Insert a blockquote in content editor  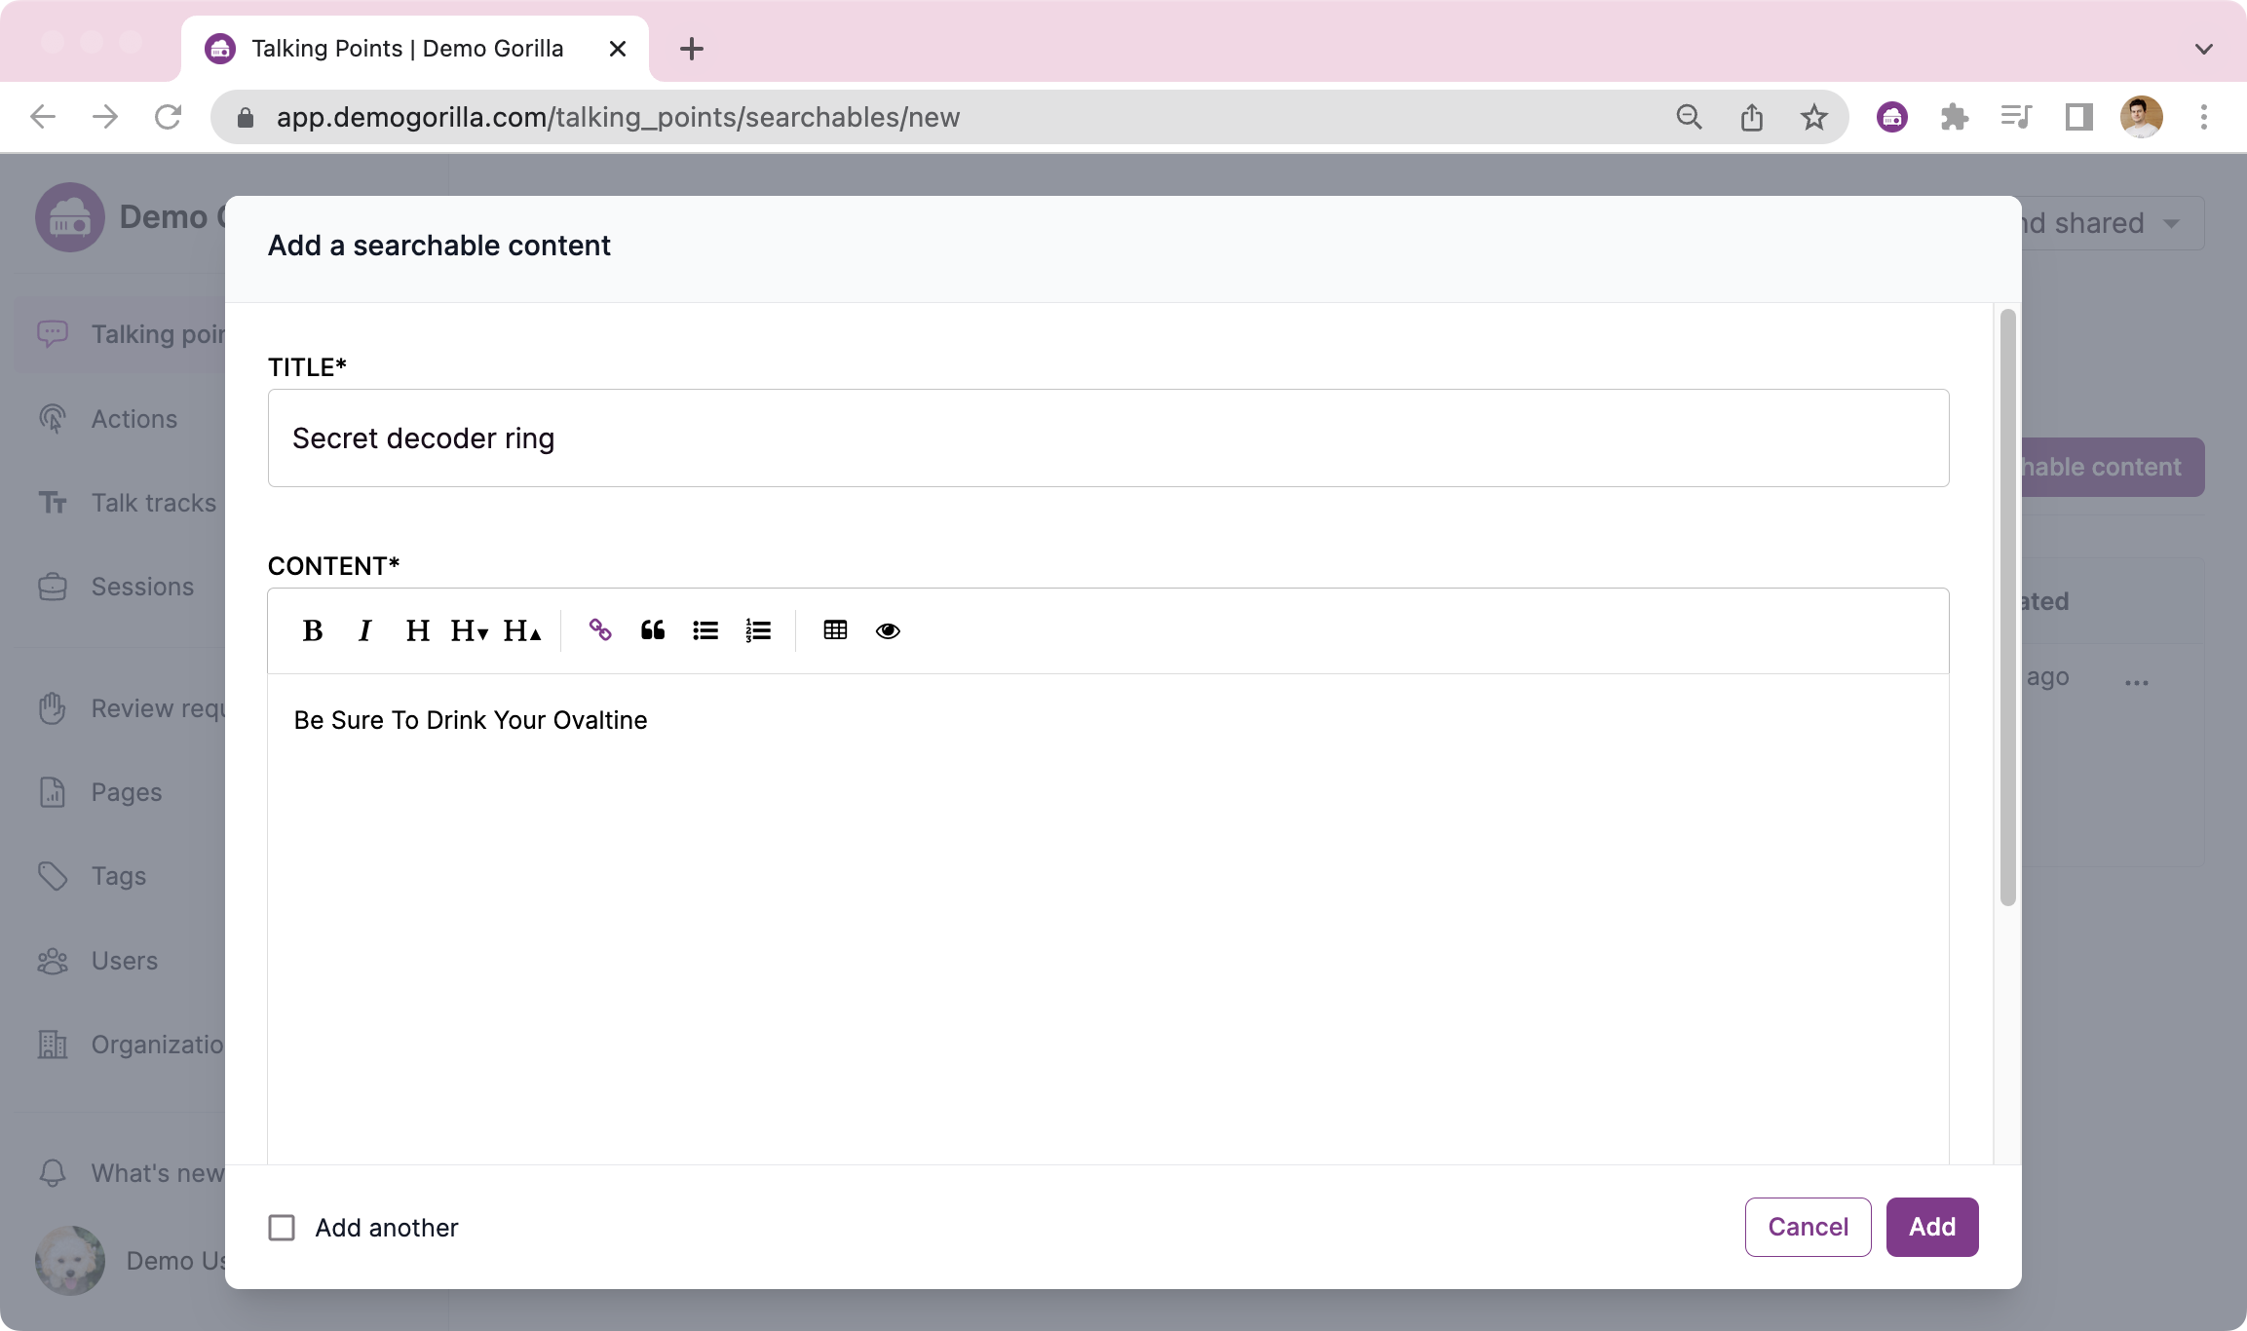[653, 631]
